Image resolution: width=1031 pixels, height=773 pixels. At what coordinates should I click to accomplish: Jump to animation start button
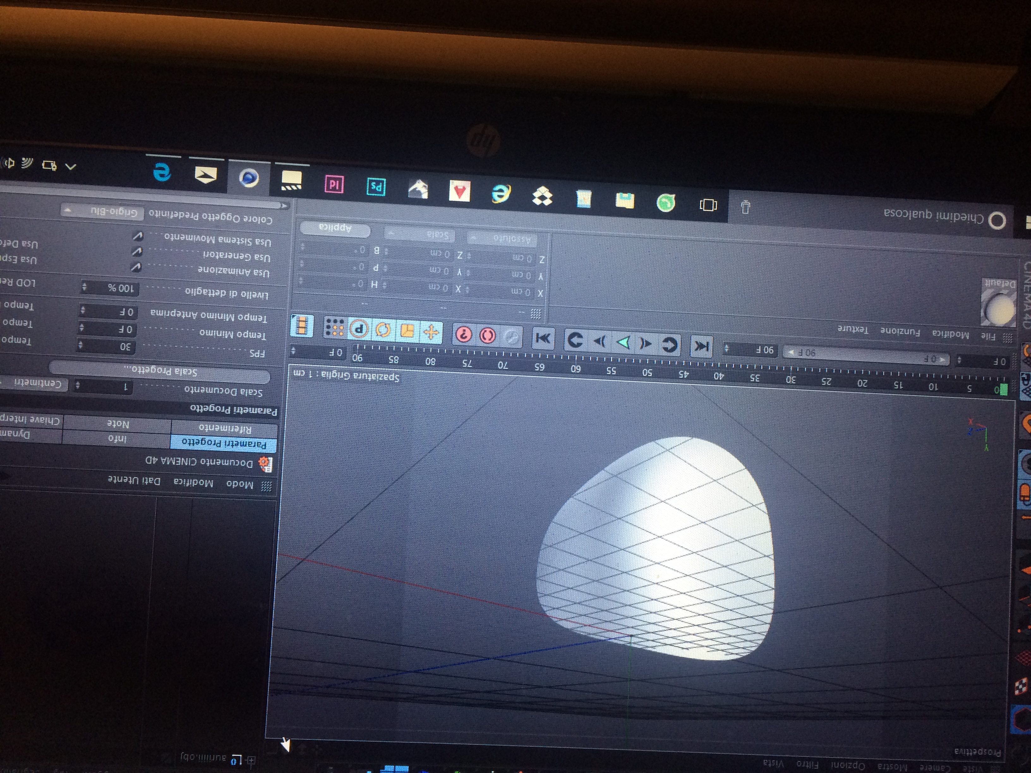pos(701,346)
